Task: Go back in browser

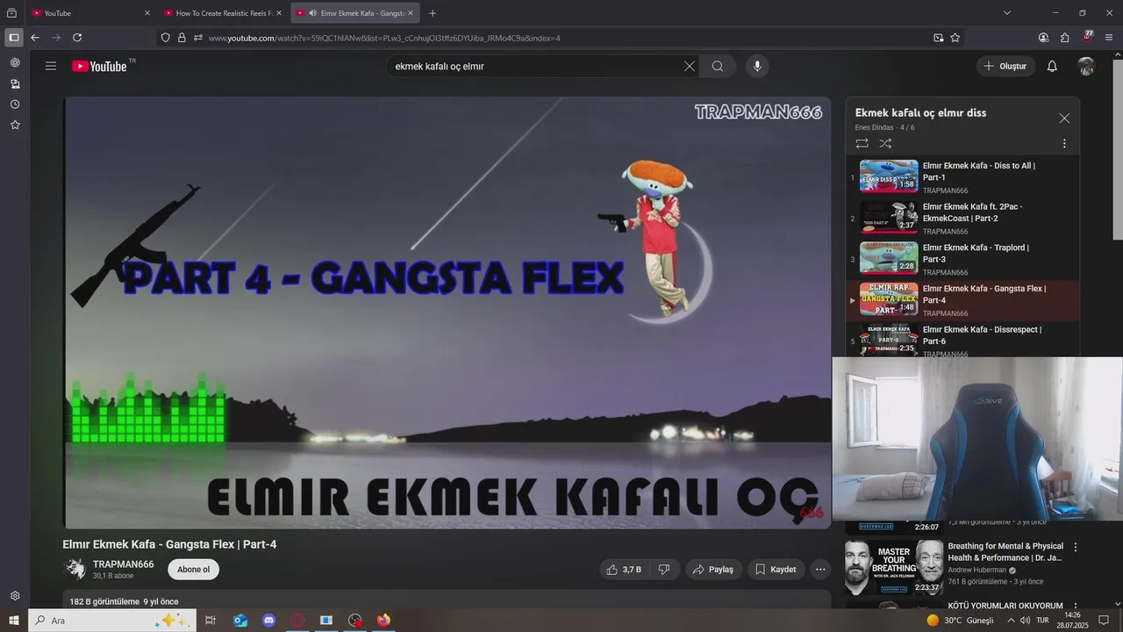Action: 35,38
